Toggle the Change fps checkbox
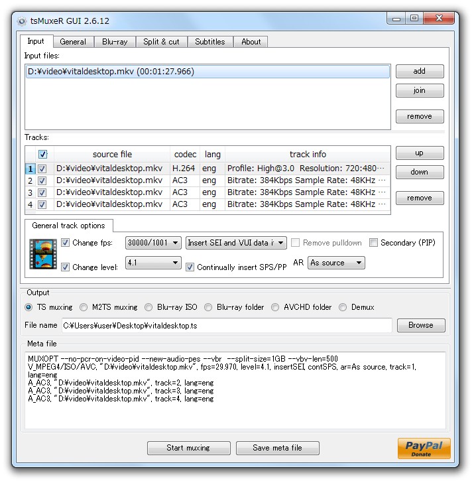 click(x=66, y=243)
